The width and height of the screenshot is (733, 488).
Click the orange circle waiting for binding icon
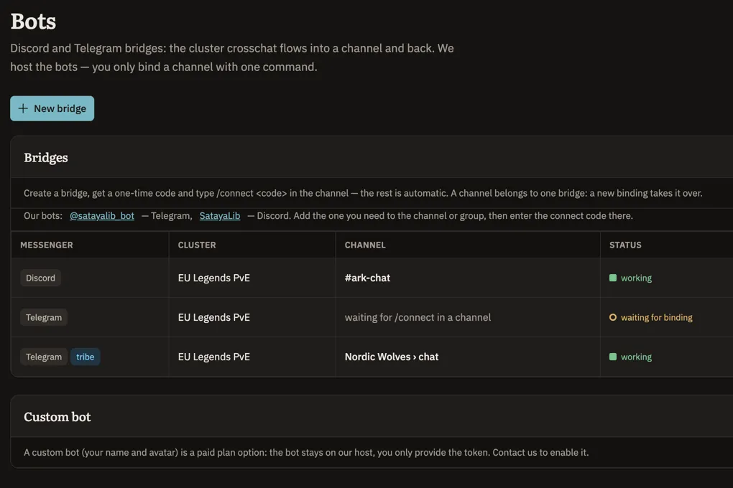(x=613, y=317)
